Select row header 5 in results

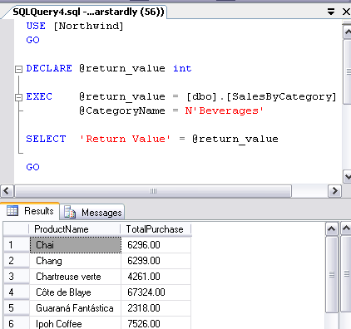(16, 308)
